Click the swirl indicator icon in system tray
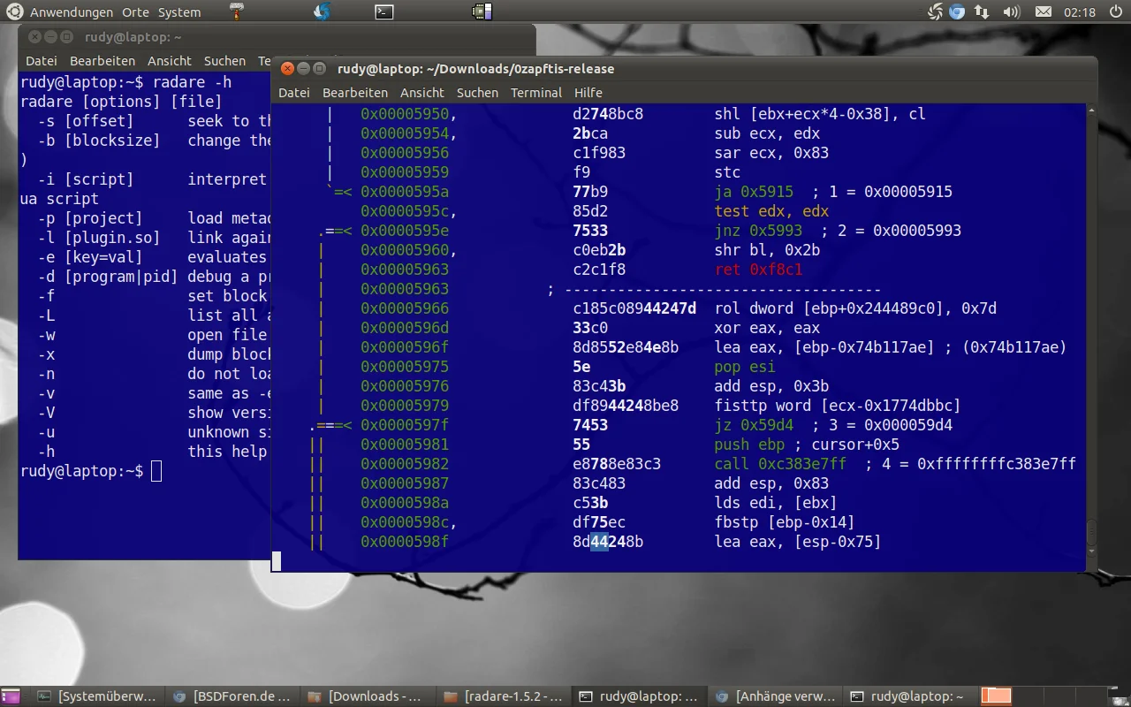Viewport: 1131px width, 707px height. point(936,11)
